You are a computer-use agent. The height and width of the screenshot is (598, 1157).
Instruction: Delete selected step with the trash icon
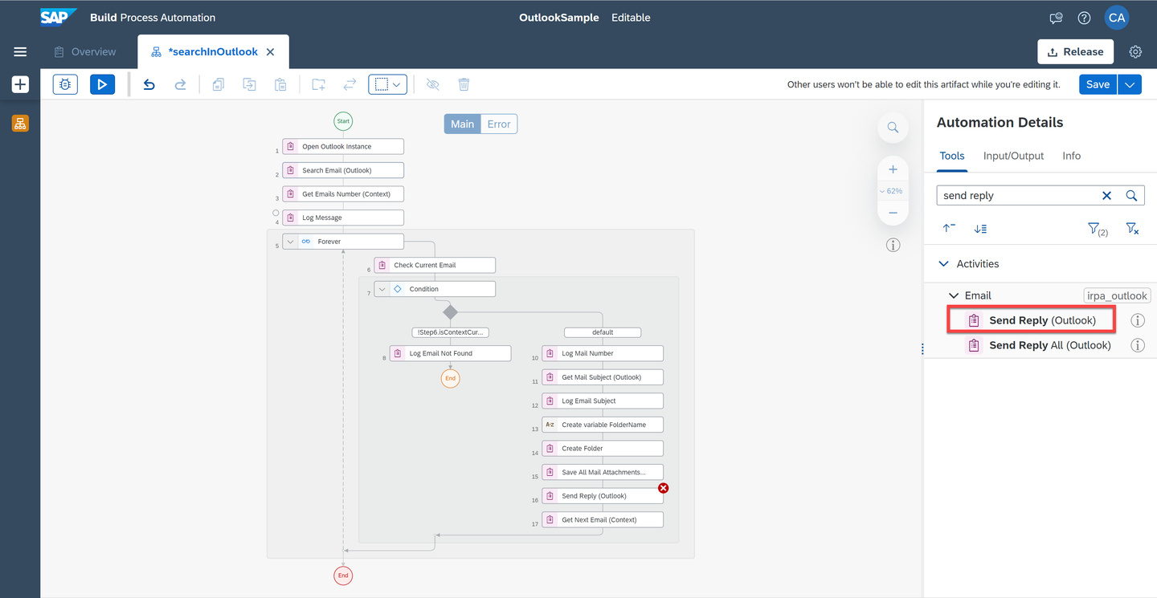[464, 84]
